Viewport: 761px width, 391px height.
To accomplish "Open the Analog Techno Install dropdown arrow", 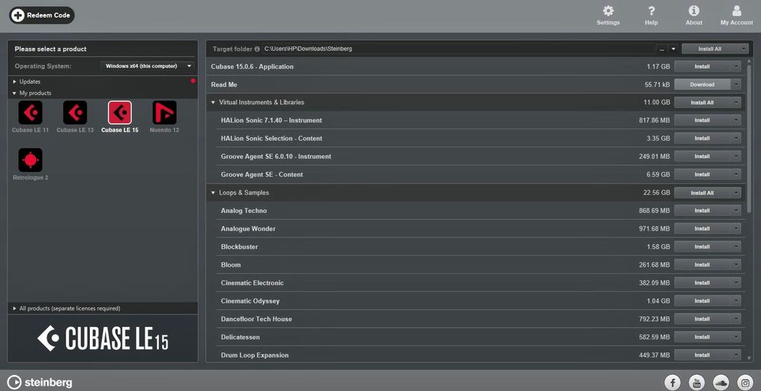I will click(x=736, y=211).
